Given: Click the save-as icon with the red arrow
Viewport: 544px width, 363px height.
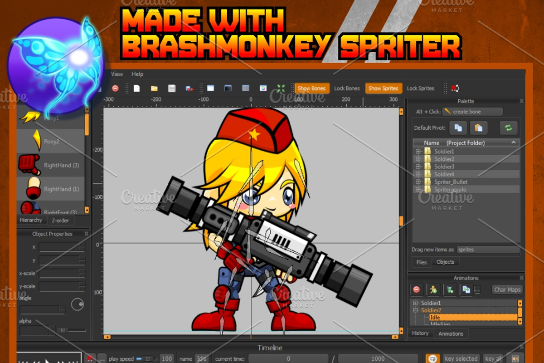Looking at the screenshot, I should pos(189,88).
